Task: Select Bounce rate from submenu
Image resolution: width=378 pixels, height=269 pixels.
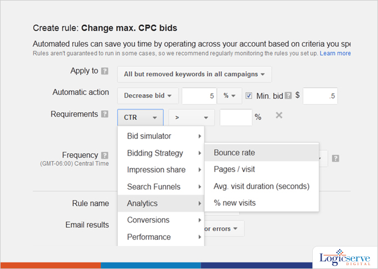Action: 234,153
